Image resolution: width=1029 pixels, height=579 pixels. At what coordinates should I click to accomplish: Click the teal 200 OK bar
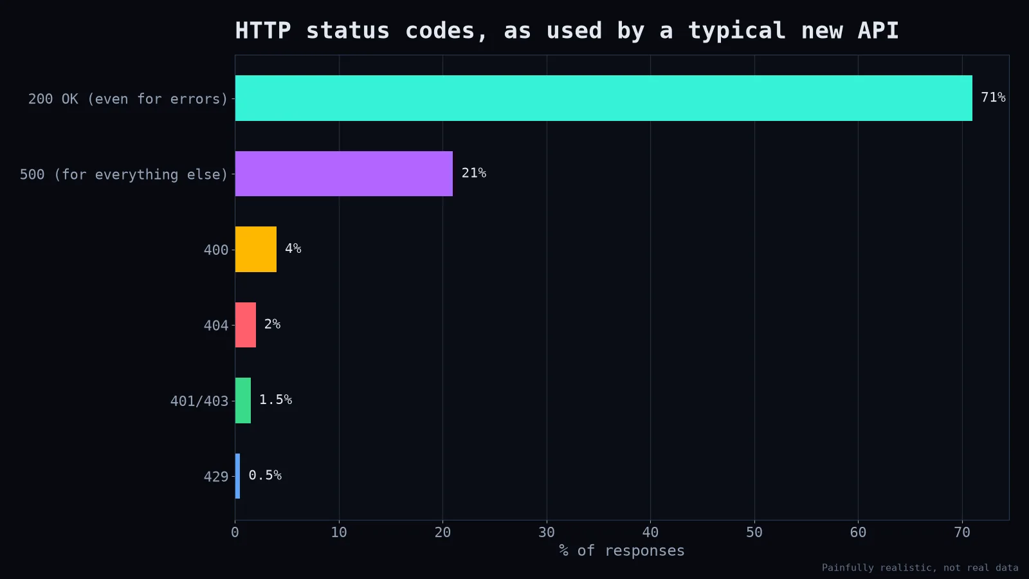tap(604, 98)
